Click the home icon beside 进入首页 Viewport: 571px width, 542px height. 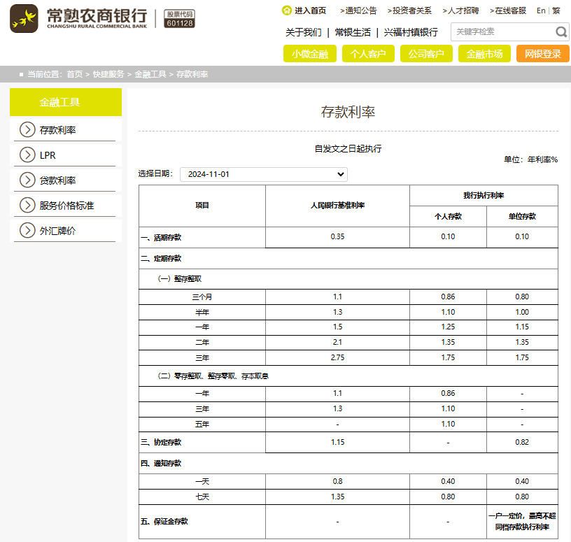286,10
